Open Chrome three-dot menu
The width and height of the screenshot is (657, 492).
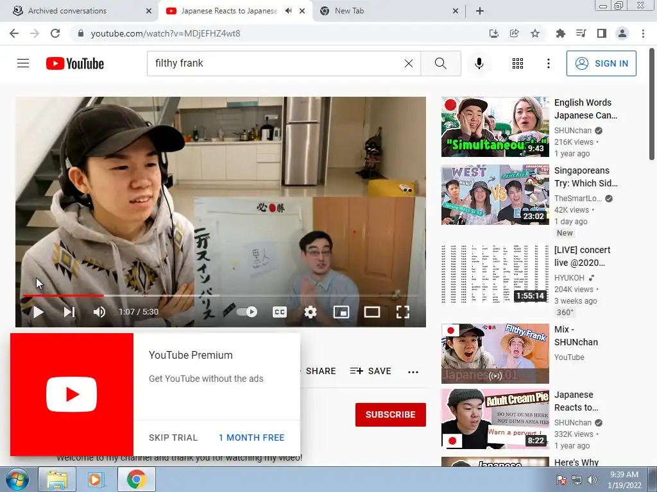643,33
